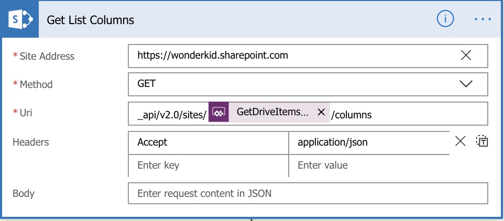Image resolution: width=504 pixels, height=221 pixels.
Task: Click the Uri label
Action: (26, 113)
